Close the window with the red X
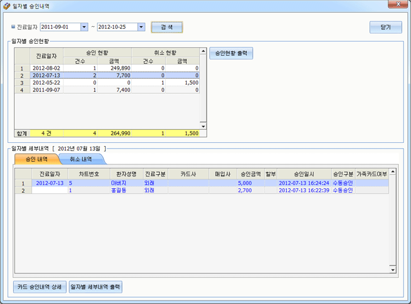This screenshot has height=304, width=411. (396, 5)
